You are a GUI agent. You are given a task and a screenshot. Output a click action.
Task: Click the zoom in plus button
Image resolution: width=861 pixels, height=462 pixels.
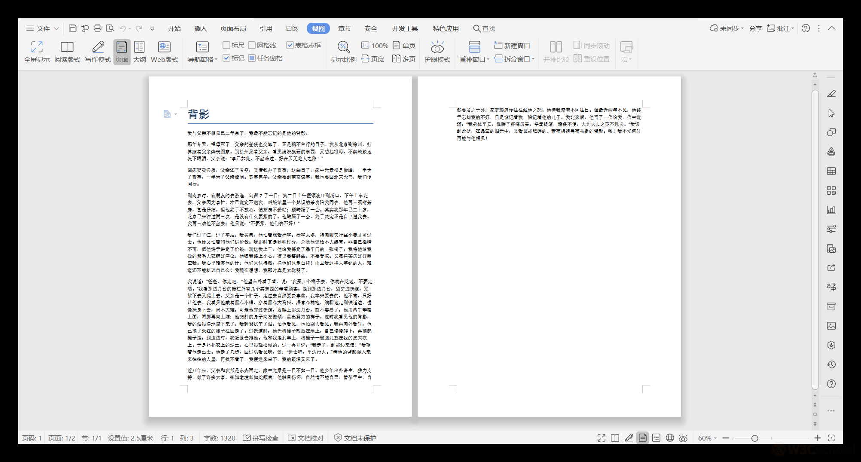click(817, 438)
